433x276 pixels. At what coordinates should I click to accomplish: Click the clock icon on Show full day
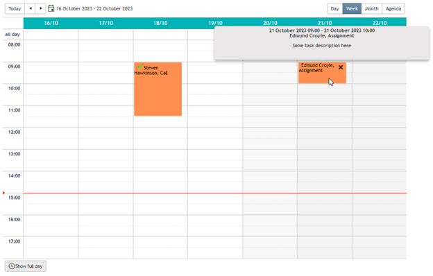point(12,266)
